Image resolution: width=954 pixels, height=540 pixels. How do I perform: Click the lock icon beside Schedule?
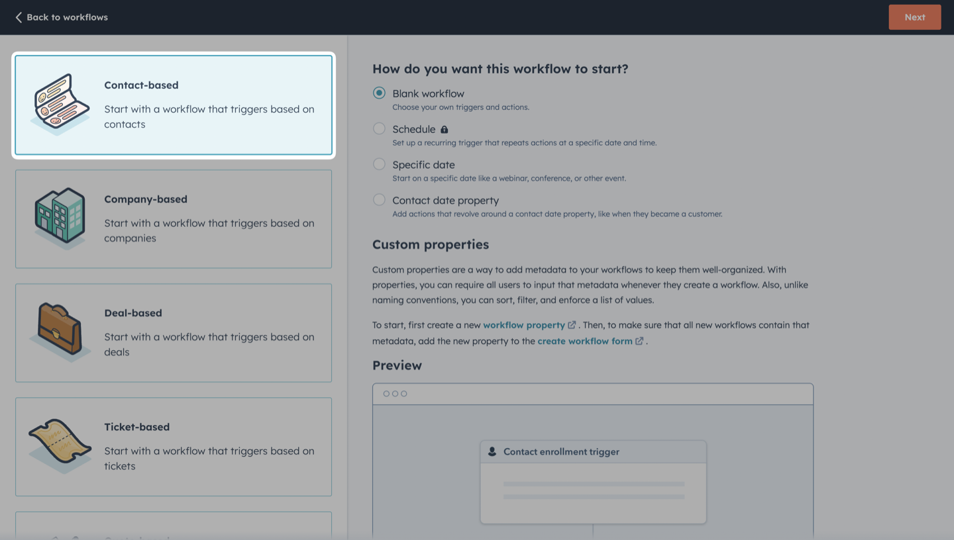(x=445, y=130)
